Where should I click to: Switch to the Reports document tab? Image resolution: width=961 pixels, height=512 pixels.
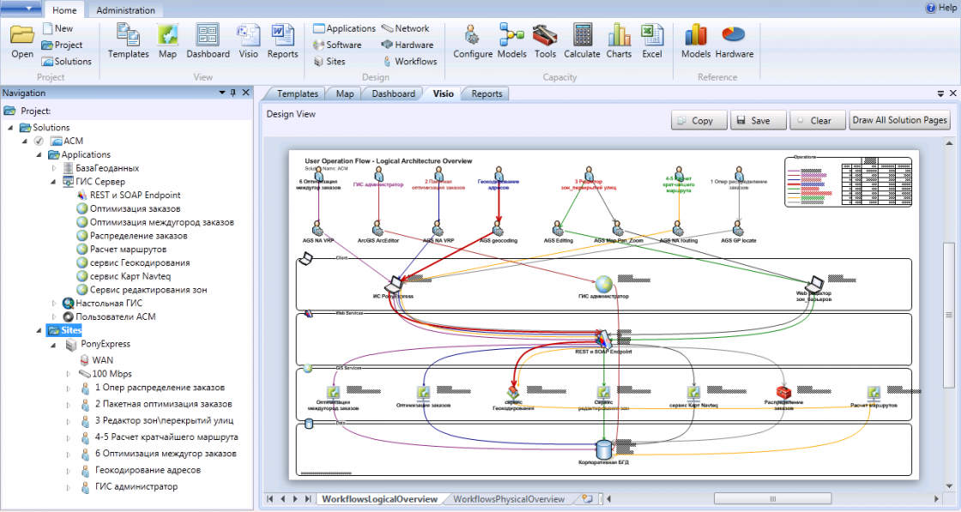coord(487,93)
